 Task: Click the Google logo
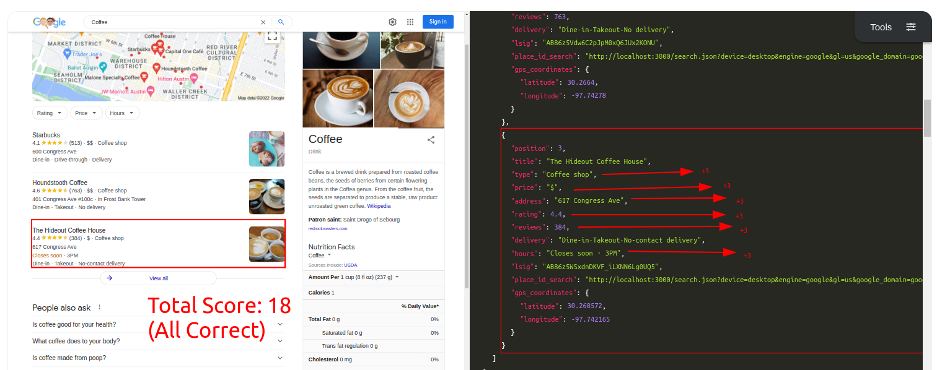click(50, 22)
